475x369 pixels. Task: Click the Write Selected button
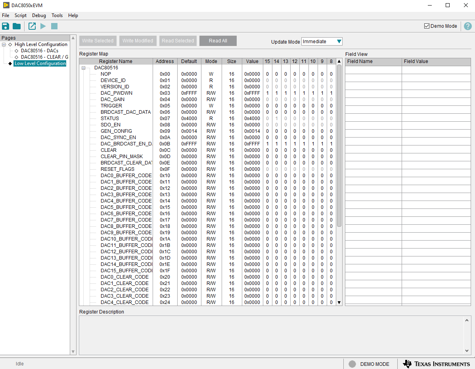98,40
